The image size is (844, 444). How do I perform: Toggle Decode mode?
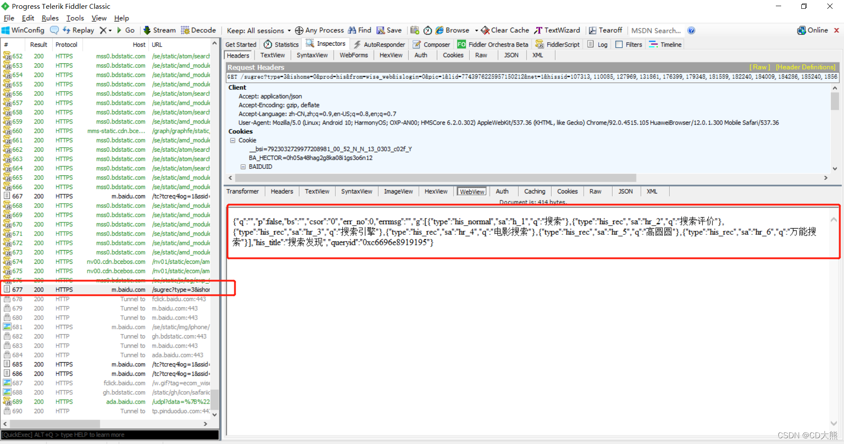[x=198, y=30]
